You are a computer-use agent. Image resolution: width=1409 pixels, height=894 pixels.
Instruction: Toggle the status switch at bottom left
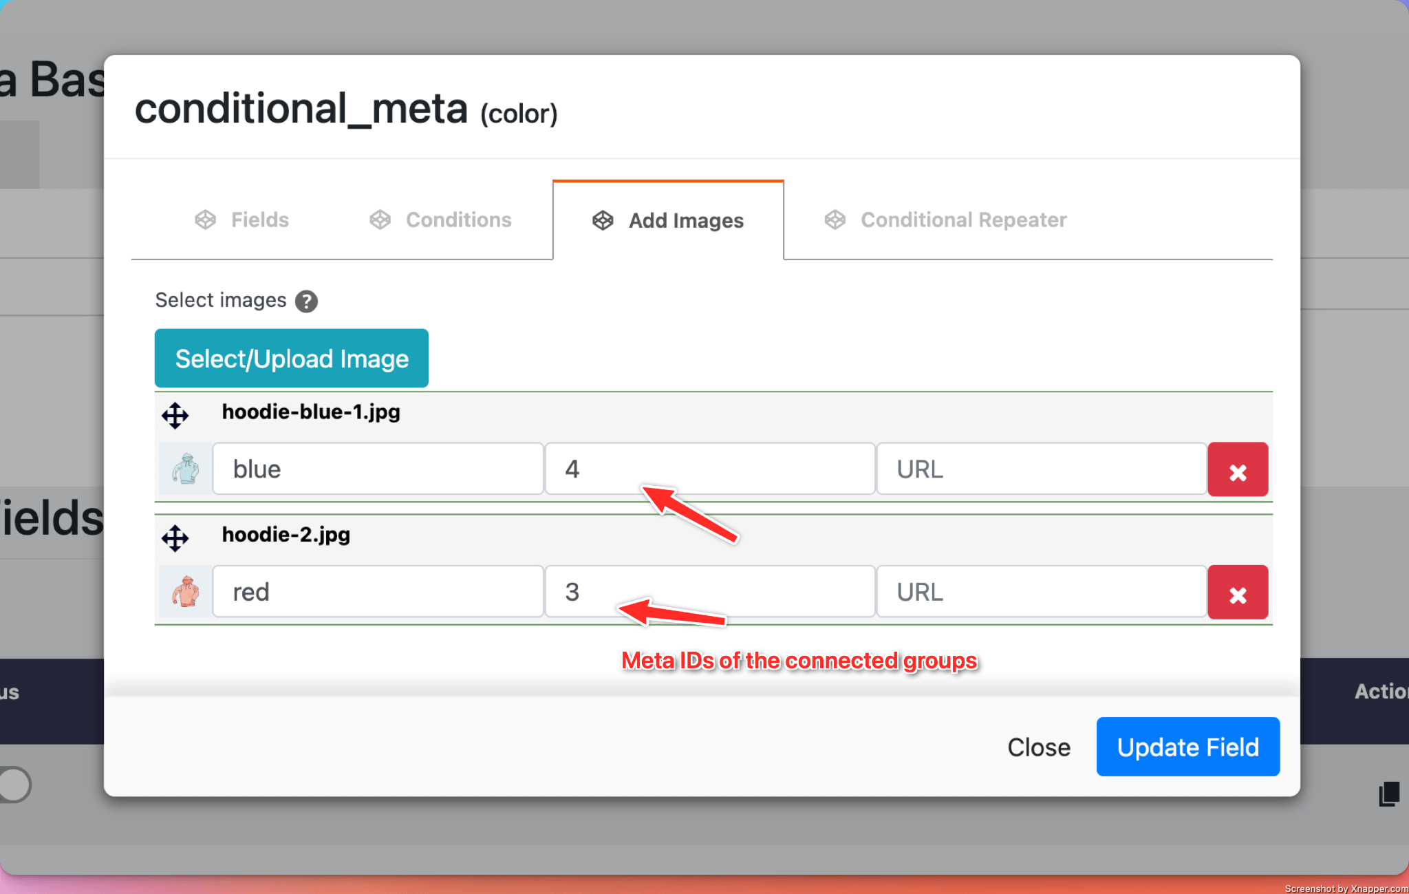[x=14, y=785]
